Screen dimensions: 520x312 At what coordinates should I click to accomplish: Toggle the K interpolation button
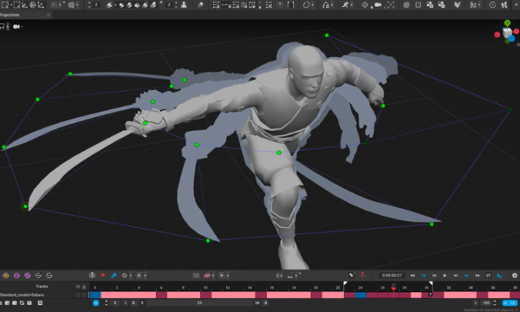[139, 276]
